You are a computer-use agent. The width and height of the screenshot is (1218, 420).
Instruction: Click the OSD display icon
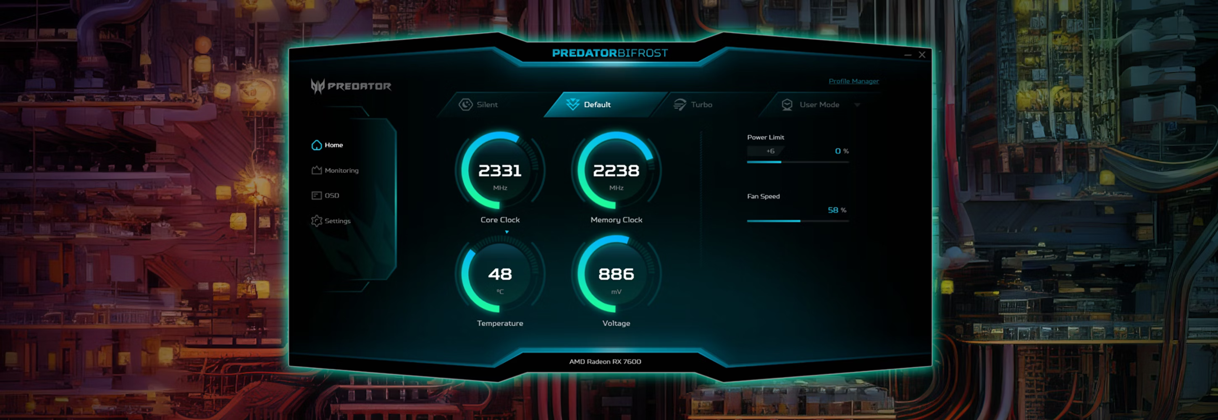point(316,195)
